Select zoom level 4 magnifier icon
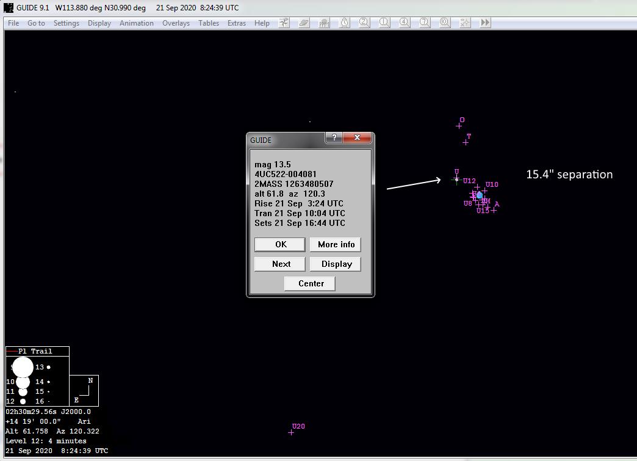637x461 pixels. (x=405, y=23)
